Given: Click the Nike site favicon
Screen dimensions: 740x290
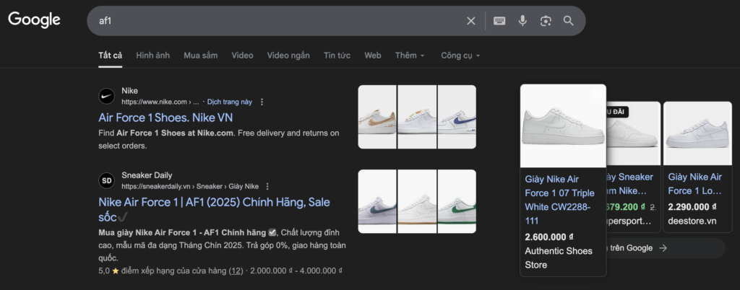Looking at the screenshot, I should [106, 96].
